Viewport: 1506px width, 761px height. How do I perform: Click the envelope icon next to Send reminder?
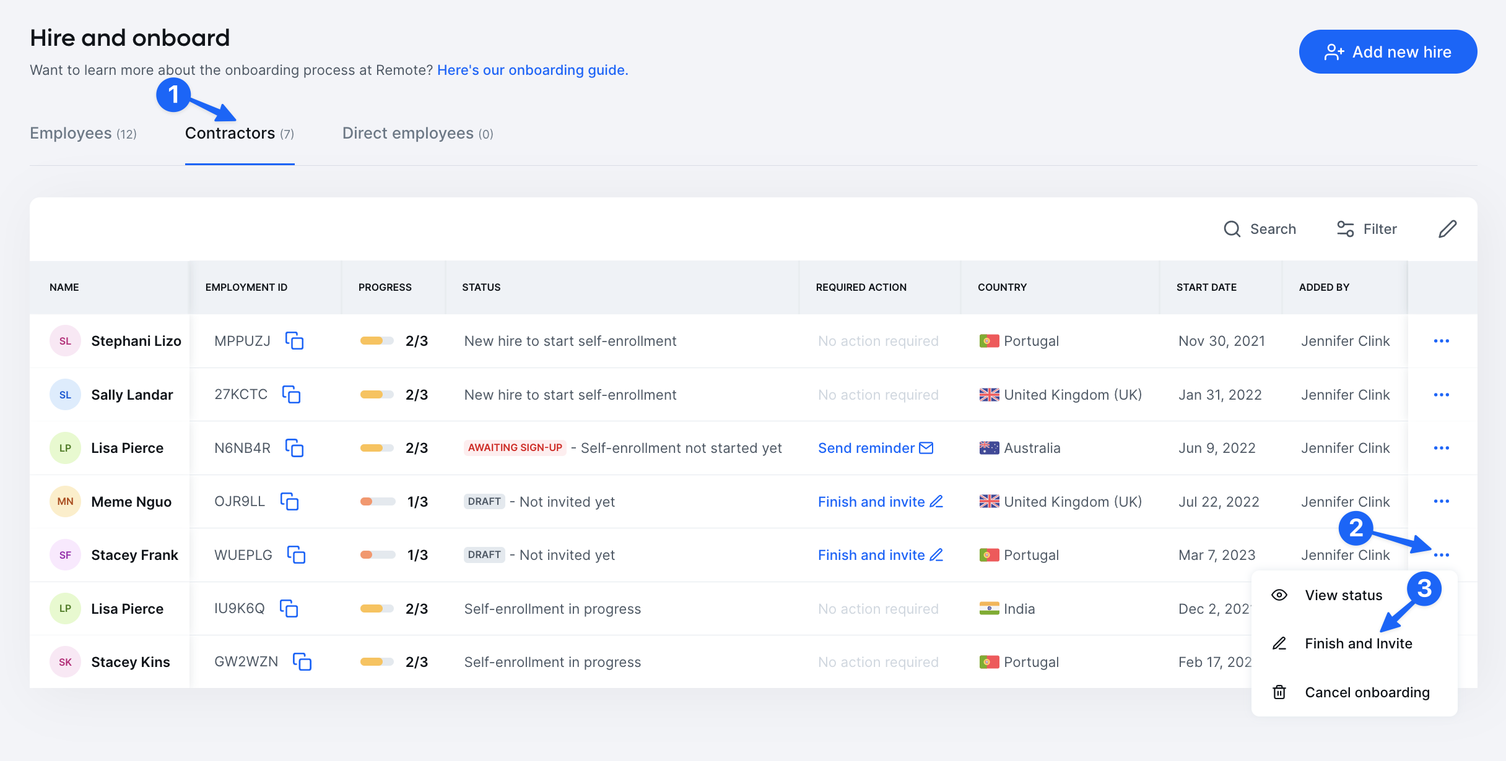coord(926,448)
